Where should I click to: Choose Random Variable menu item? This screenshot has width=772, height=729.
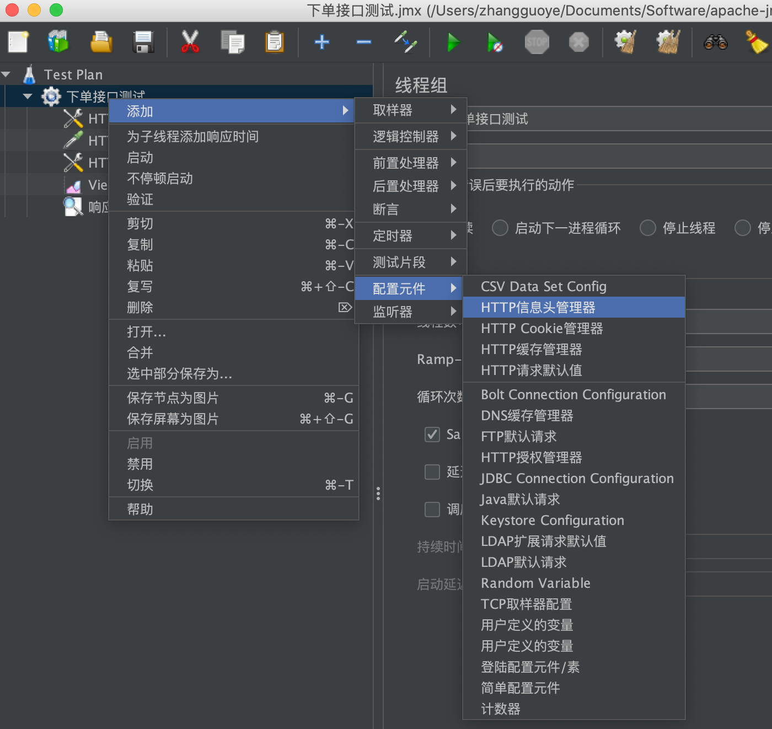(574, 583)
